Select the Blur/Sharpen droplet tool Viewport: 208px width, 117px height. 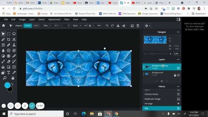click(3, 50)
